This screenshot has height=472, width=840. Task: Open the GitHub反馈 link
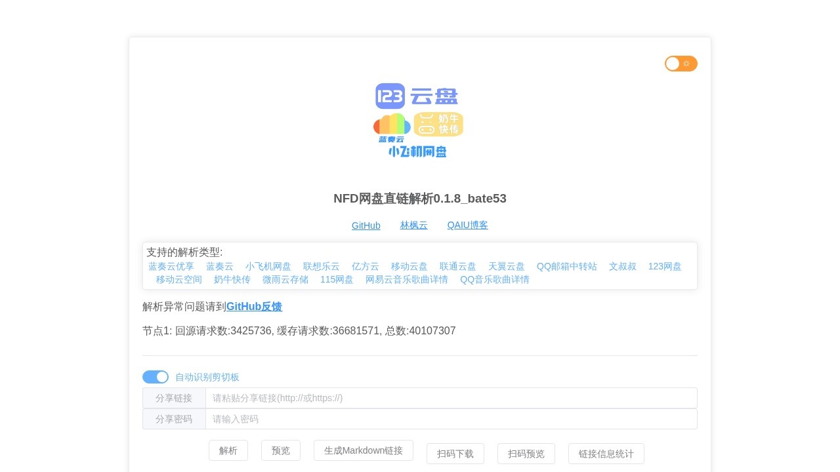click(255, 306)
